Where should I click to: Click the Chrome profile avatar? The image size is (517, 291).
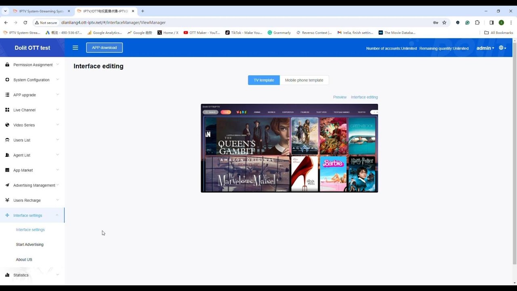click(x=501, y=23)
